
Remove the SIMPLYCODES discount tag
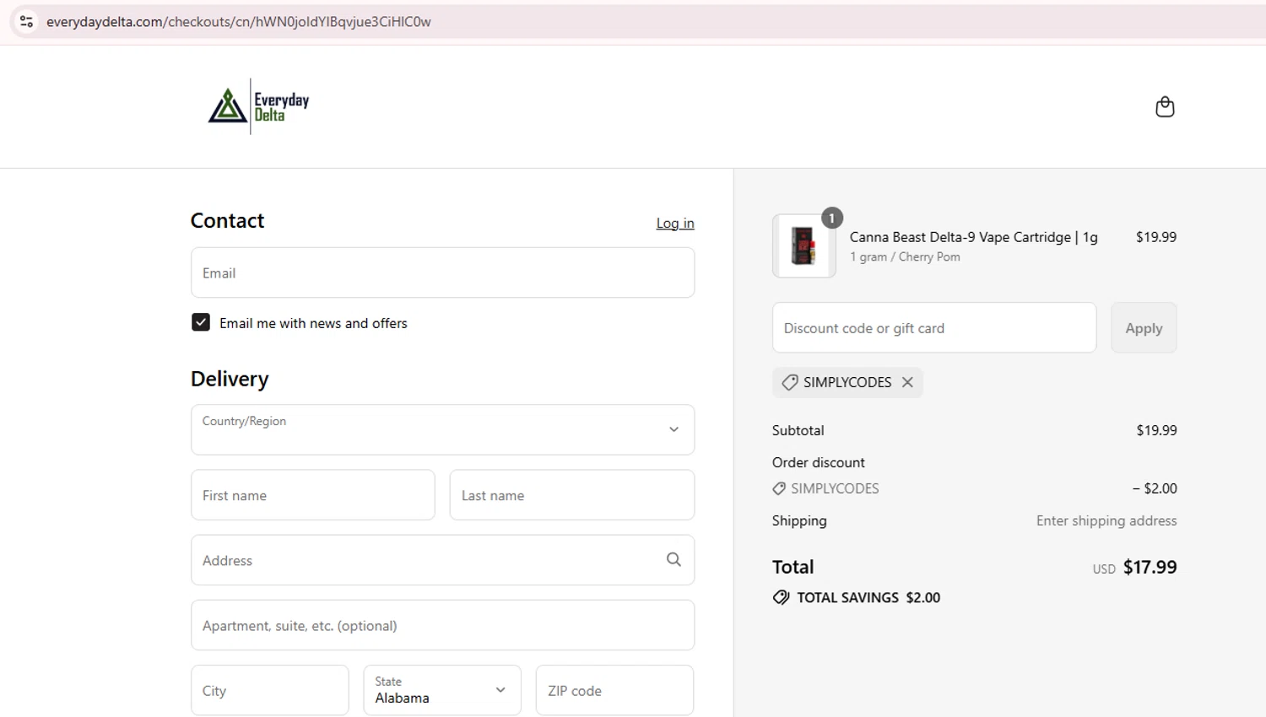point(907,382)
